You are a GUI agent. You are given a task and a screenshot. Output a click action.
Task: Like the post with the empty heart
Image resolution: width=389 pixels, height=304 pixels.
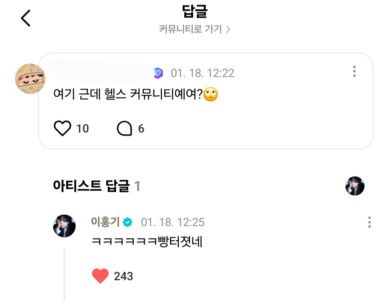62,129
